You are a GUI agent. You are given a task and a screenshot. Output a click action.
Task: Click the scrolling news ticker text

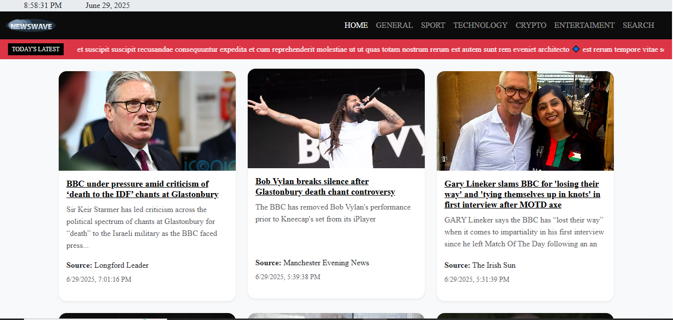pyautogui.click(x=323, y=49)
